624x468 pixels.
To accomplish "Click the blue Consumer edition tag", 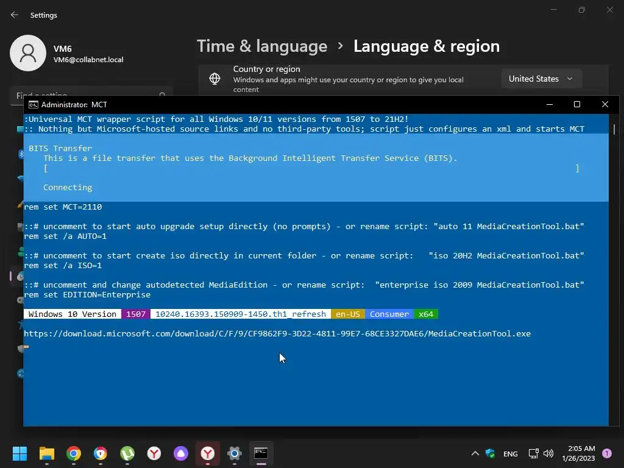I will [389, 314].
